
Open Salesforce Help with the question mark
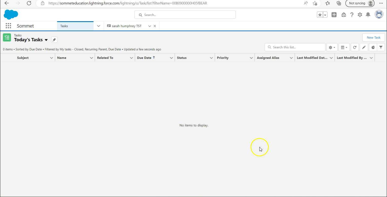352,15
